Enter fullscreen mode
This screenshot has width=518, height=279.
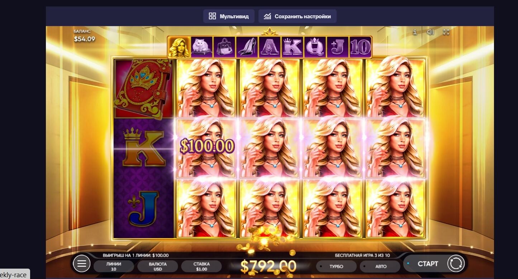[x=446, y=32]
